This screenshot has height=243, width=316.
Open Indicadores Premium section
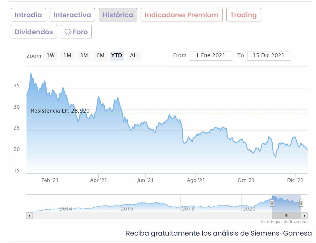tap(181, 15)
